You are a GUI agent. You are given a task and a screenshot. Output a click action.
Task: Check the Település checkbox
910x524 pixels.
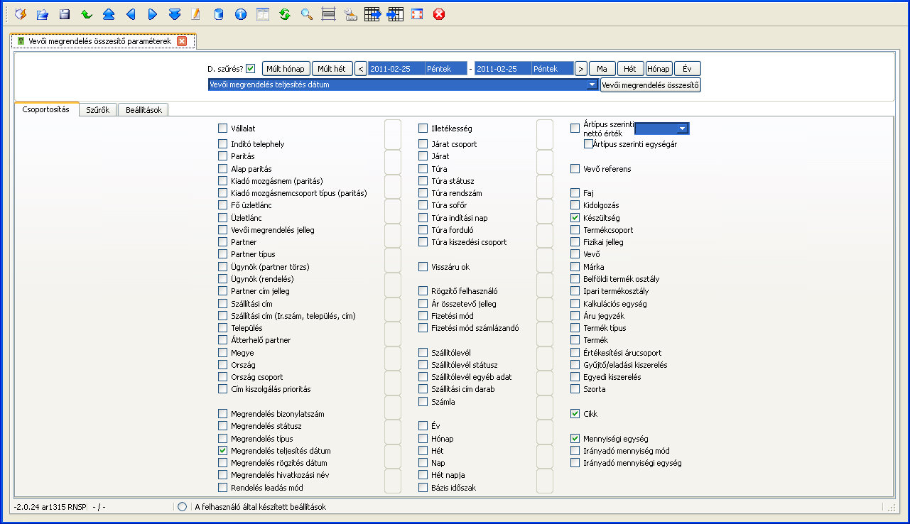click(223, 328)
